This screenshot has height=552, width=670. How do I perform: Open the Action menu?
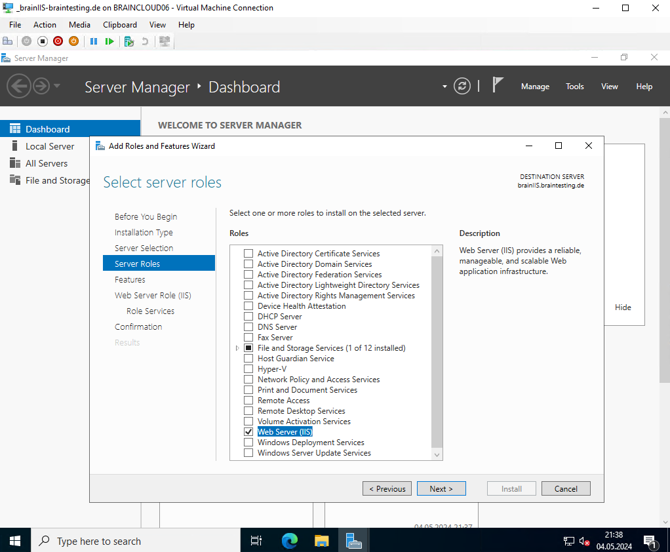[45, 25]
